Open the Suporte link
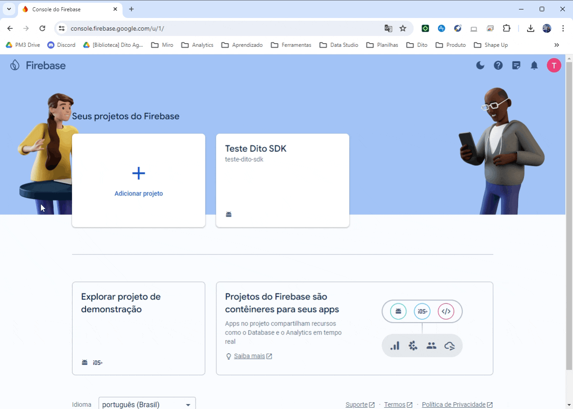Screen dimensions: 573x409 coord(360,404)
